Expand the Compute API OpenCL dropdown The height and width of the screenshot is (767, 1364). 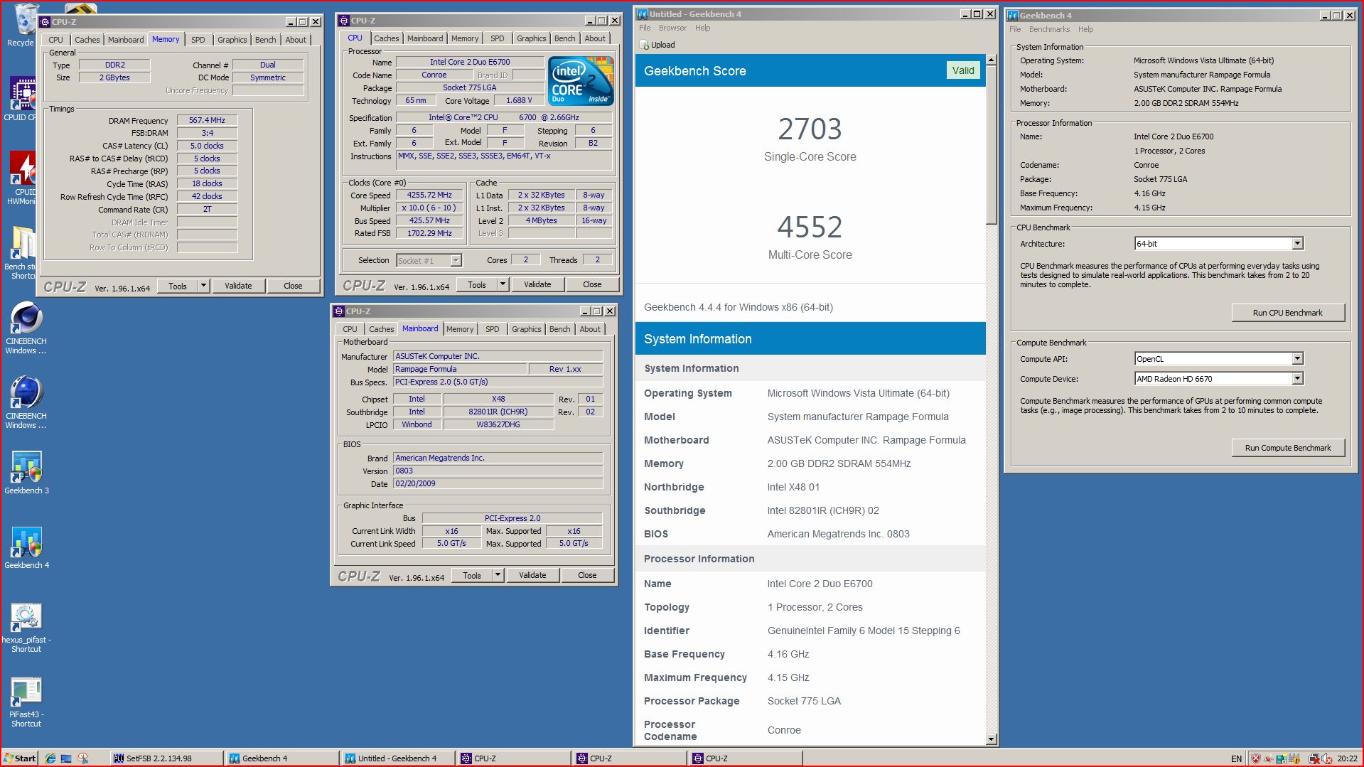click(1297, 359)
